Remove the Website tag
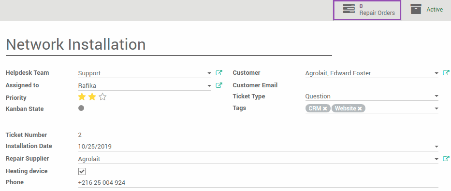Screen dimensions: 451x191 point(360,109)
